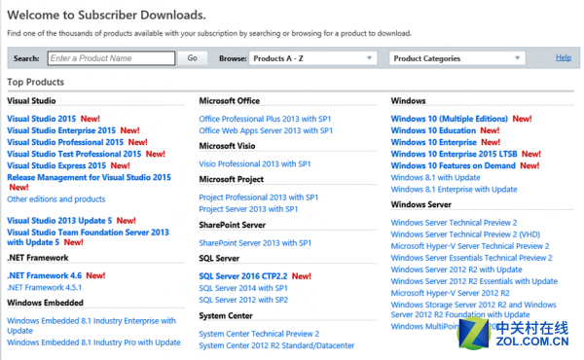Open Windows Embedded 8.1 Industry Pro link
This screenshot has height=360, width=584.
93,342
